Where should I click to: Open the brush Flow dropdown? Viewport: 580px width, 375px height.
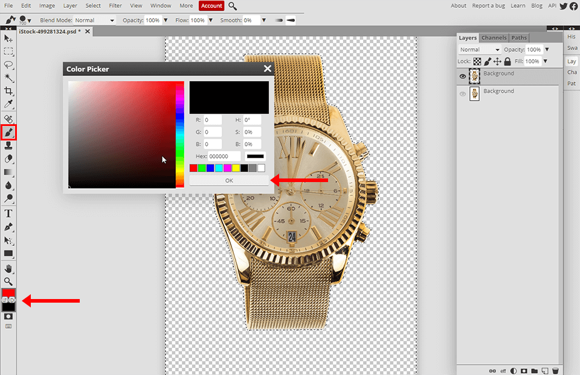point(210,20)
